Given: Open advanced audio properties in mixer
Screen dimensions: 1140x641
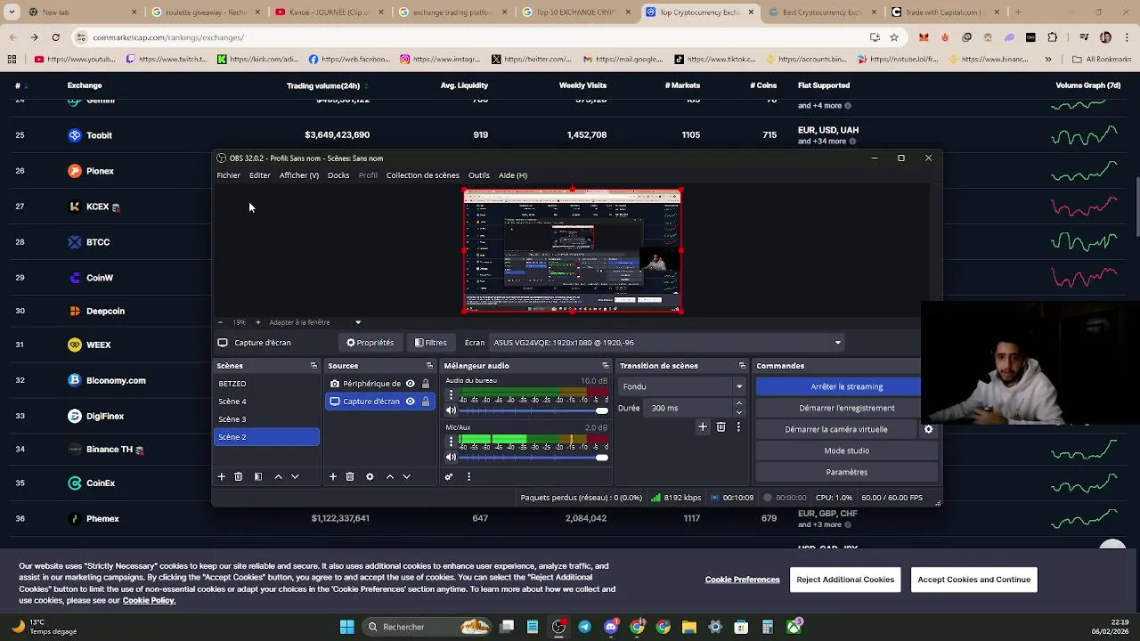Looking at the screenshot, I should [449, 477].
